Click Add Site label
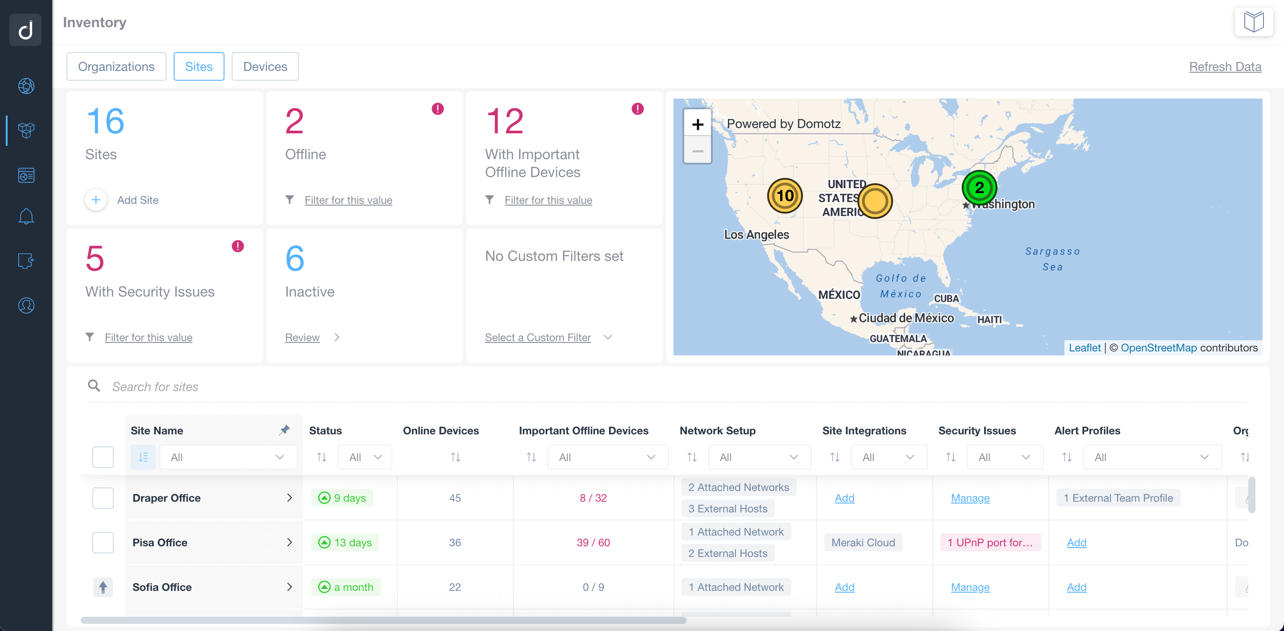Image resolution: width=1284 pixels, height=631 pixels. [137, 200]
